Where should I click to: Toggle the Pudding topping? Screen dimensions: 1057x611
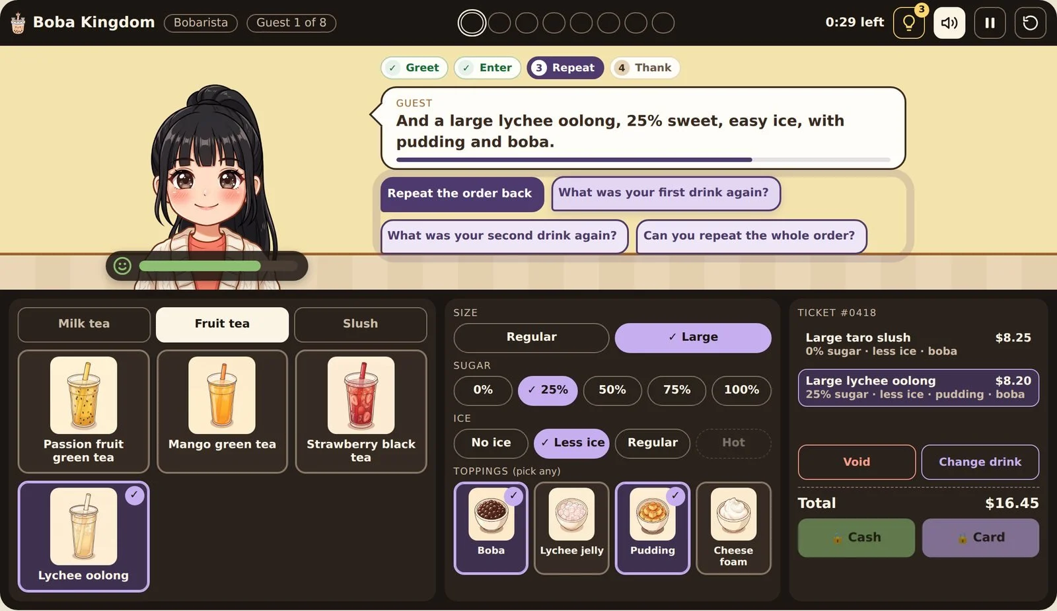pyautogui.click(x=653, y=528)
